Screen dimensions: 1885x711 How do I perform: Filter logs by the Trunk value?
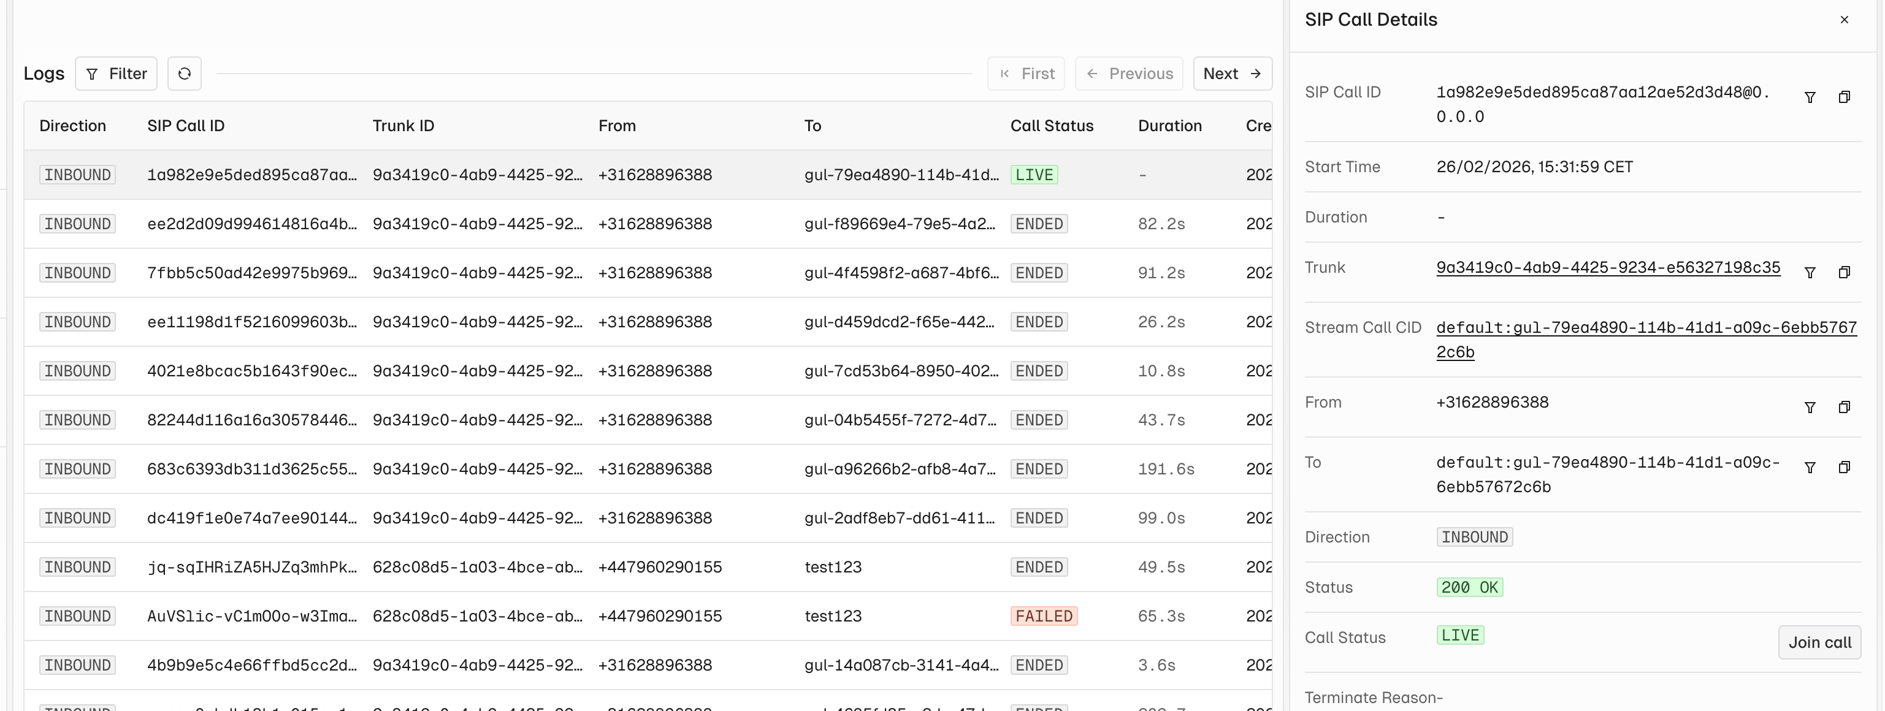(x=1810, y=272)
